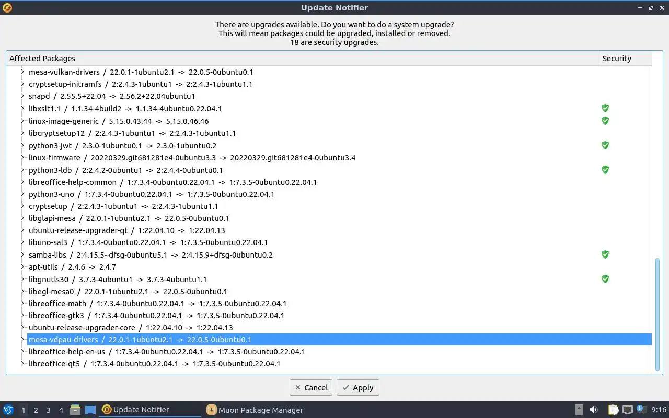Click security shield icon for linux-image-generic
This screenshot has height=418, width=669.
(605, 121)
